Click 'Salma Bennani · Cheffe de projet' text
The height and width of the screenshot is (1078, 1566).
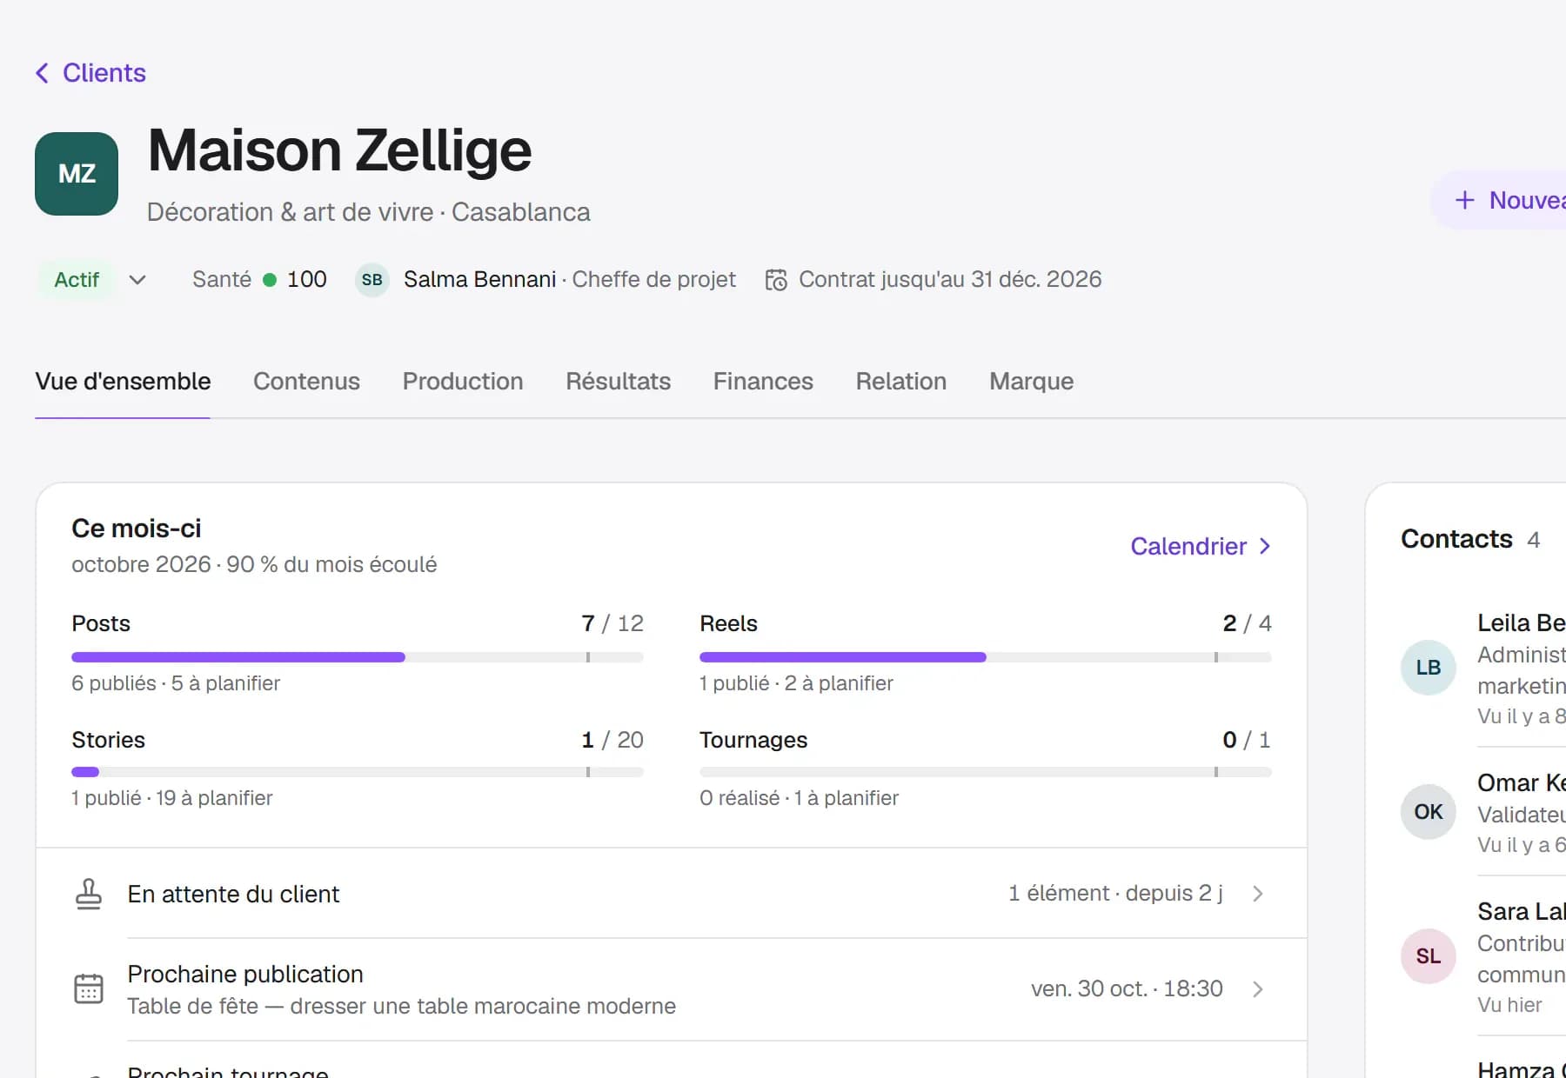(x=569, y=280)
